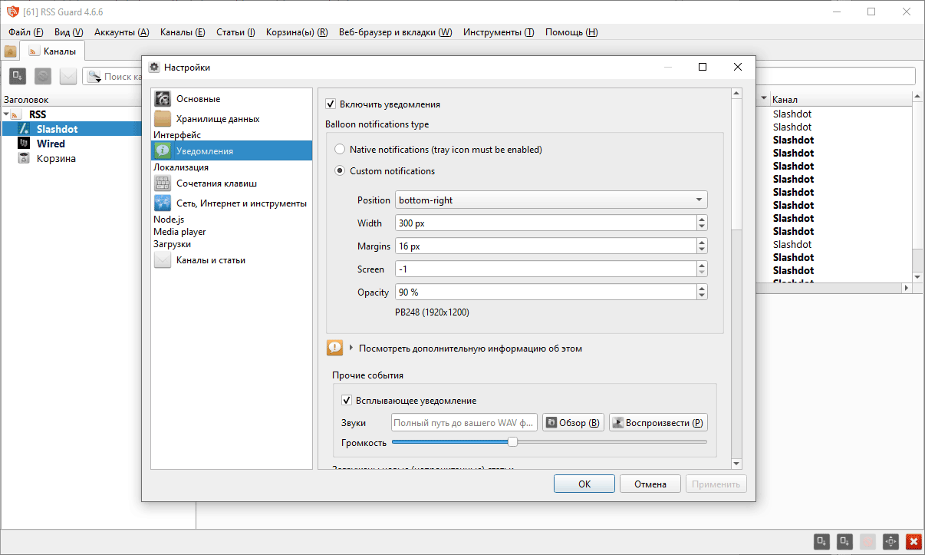Select the Уведомления speech-bubble icon
The width and height of the screenshot is (925, 555).
pyautogui.click(x=163, y=151)
